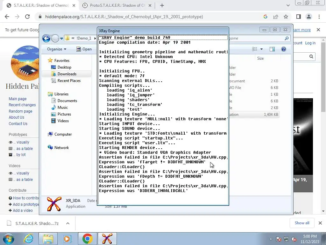326x245 pixels.
Task: Switch to the Proto:S.T.A.L.K.E.R. tab
Action: click(117, 6)
